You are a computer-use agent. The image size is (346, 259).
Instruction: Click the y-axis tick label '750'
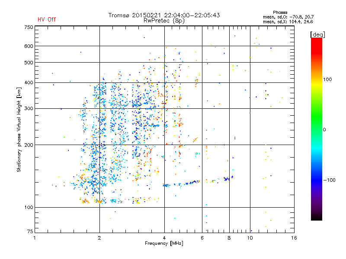[29, 27]
